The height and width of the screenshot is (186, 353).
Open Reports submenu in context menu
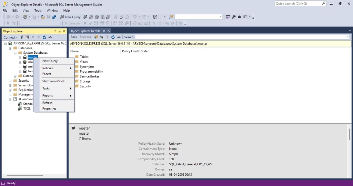[x=54, y=96]
